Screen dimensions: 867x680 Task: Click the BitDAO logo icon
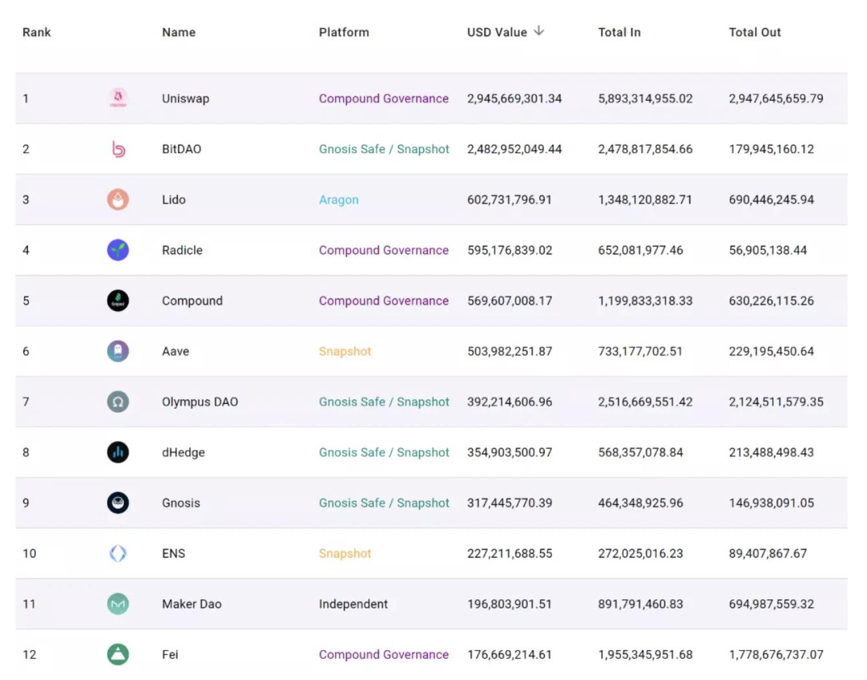point(118,149)
